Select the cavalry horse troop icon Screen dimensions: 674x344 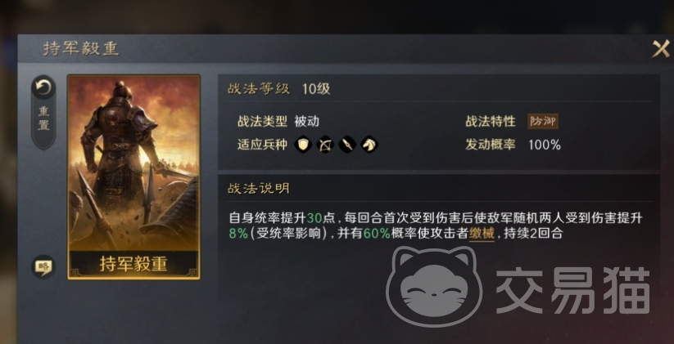[x=369, y=145]
